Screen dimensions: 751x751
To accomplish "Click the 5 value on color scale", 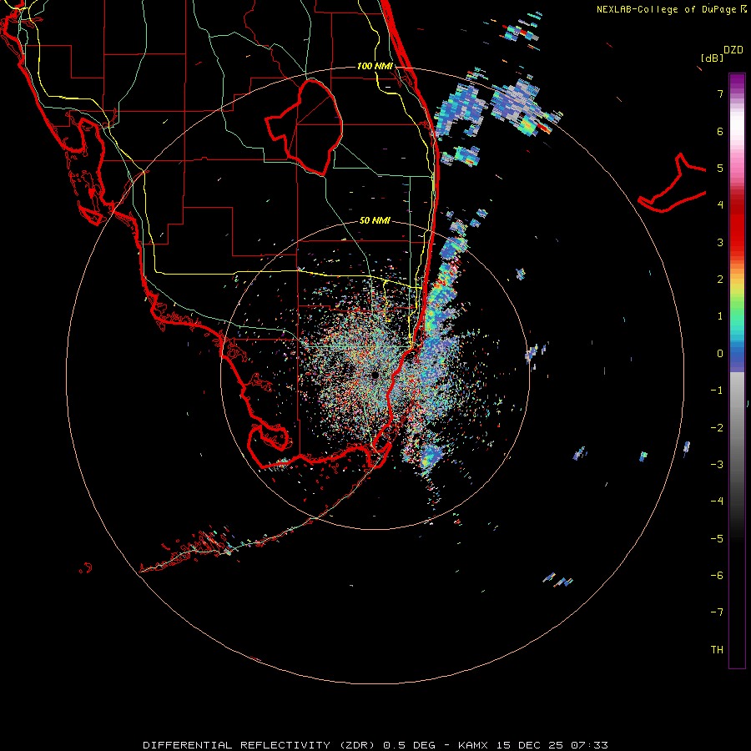I will point(720,168).
